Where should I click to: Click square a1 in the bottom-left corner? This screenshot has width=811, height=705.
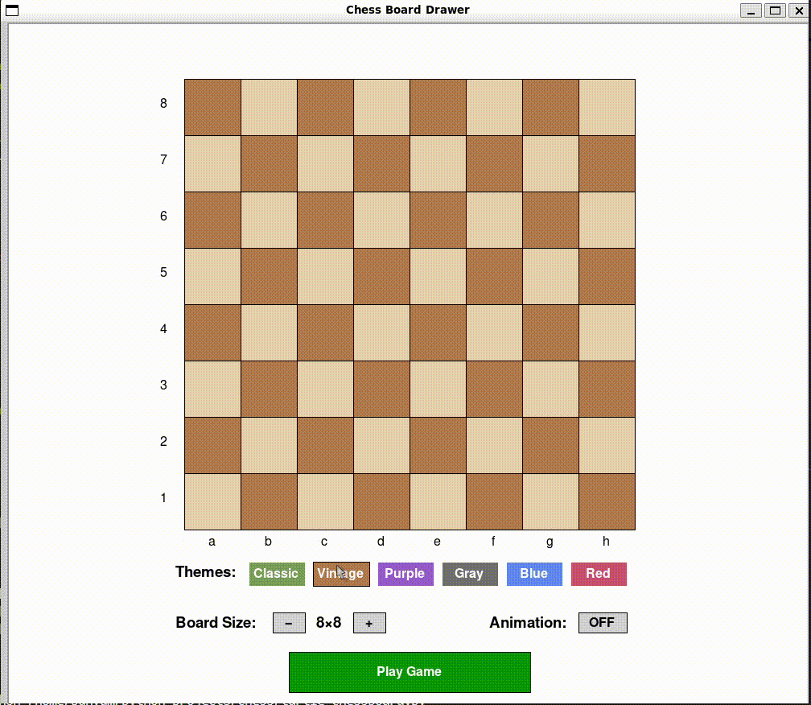point(212,501)
